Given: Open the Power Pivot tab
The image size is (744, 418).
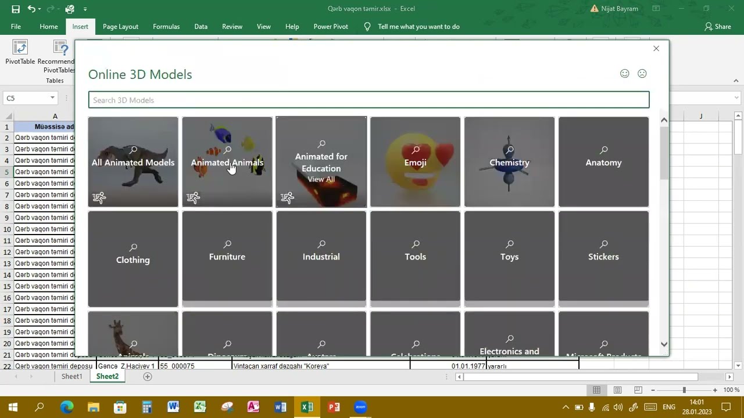Looking at the screenshot, I should tap(331, 27).
